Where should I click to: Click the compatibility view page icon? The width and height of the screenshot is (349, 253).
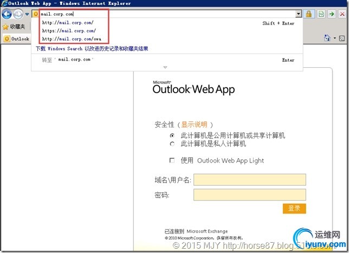(321, 14)
